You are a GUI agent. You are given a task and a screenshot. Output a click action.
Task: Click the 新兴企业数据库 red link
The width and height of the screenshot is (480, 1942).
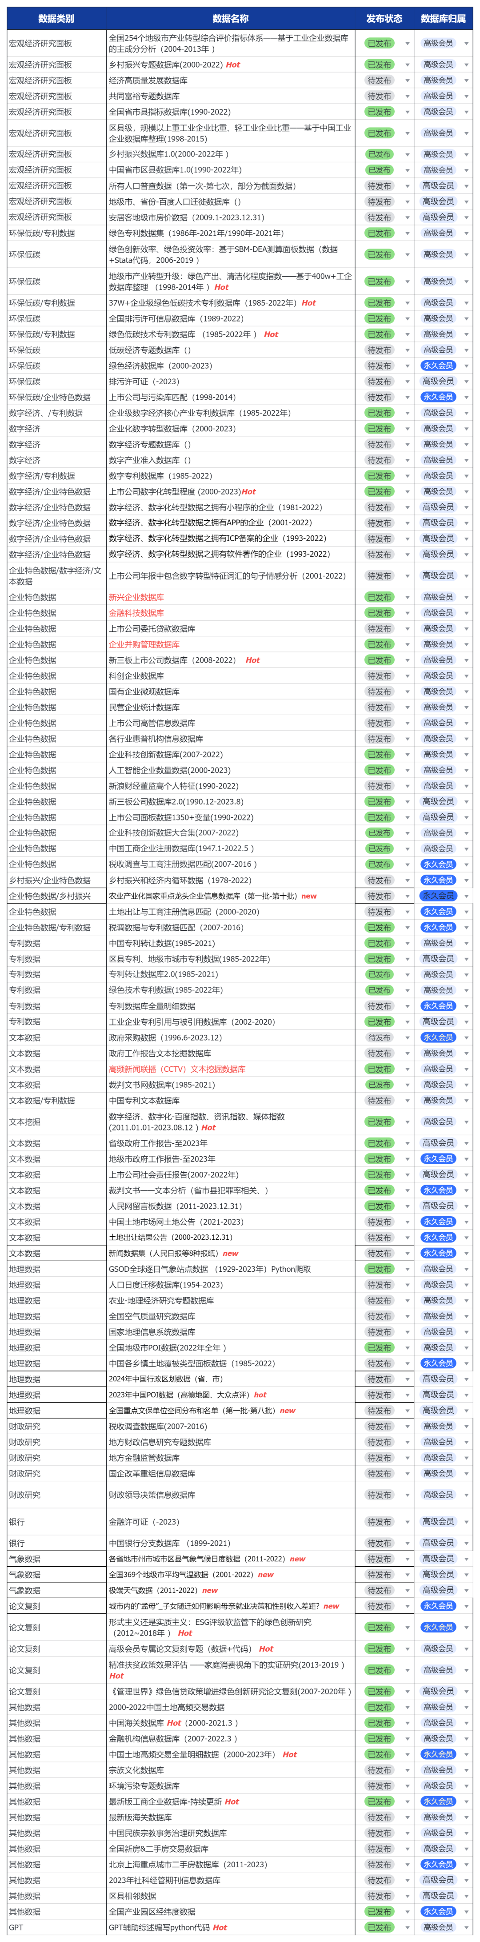tap(136, 597)
